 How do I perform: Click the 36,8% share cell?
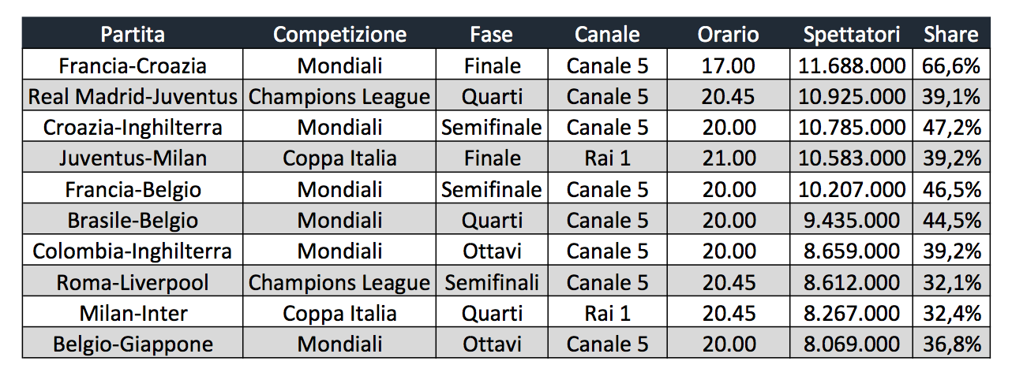point(950,344)
